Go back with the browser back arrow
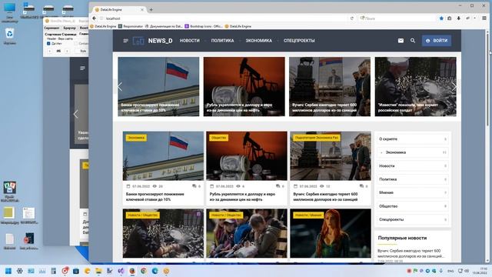Screen dimensions: 492x277 click(x=94, y=18)
